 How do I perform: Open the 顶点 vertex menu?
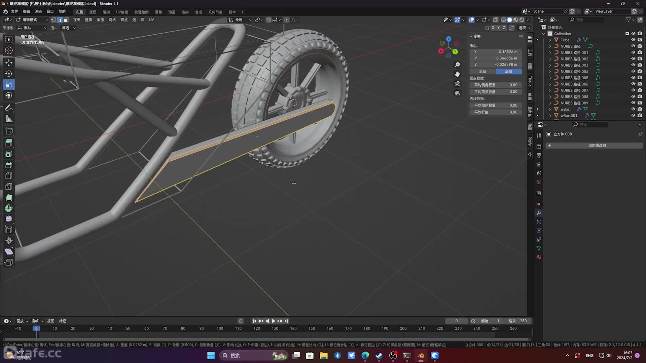pyautogui.click(x=124, y=20)
